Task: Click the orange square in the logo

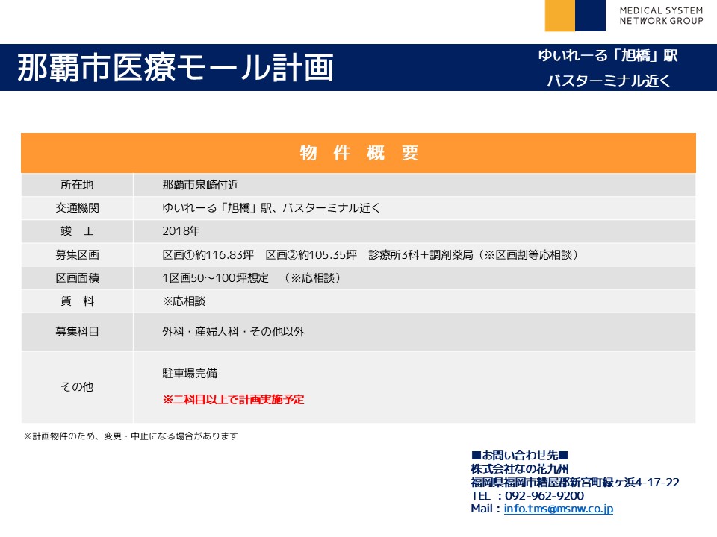Action: click(x=559, y=16)
